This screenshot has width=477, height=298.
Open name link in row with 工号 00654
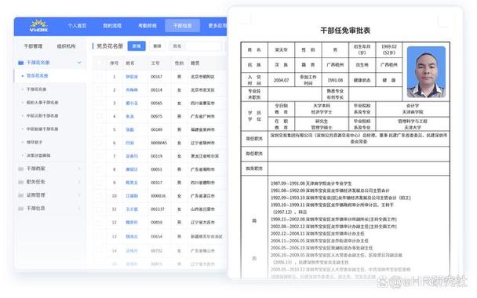[132, 237]
